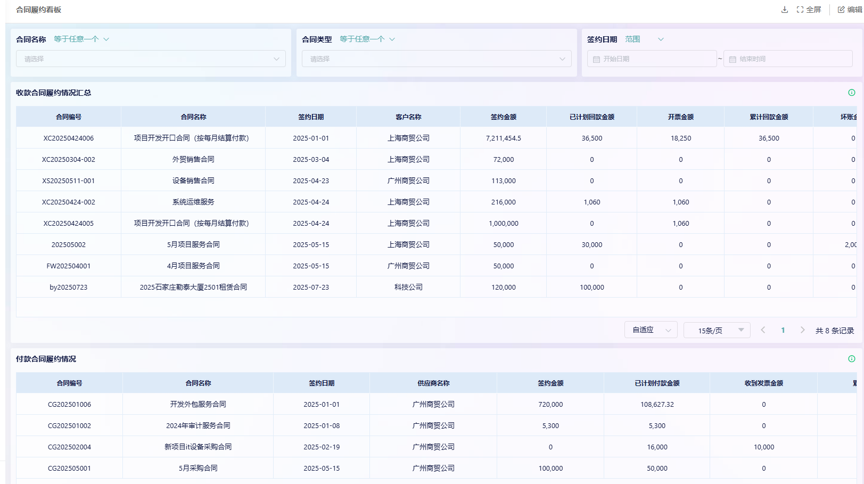The width and height of the screenshot is (864, 484).
Task: Open 合同类型 condition dropdown 等于任意一个
Action: (367, 39)
